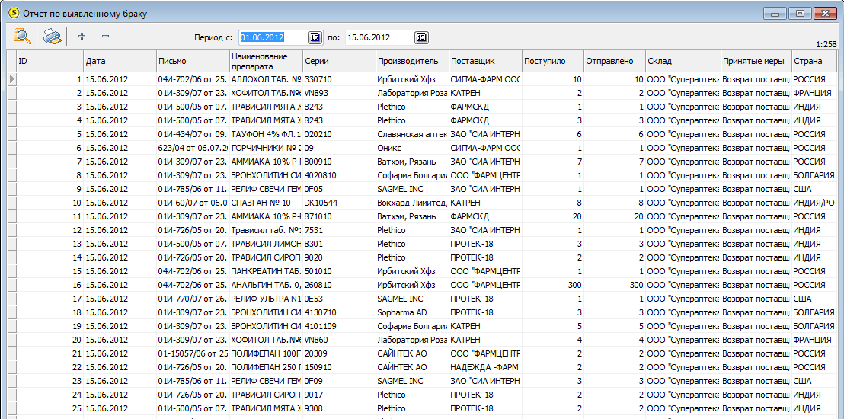Sort by the Дата column header
844x419 pixels.
click(x=120, y=61)
